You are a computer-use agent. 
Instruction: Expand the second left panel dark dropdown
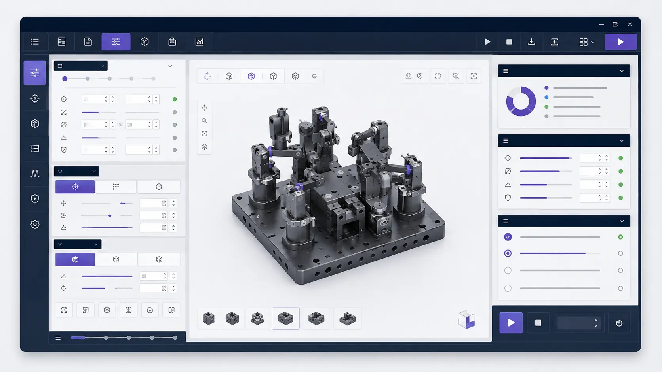(x=76, y=171)
